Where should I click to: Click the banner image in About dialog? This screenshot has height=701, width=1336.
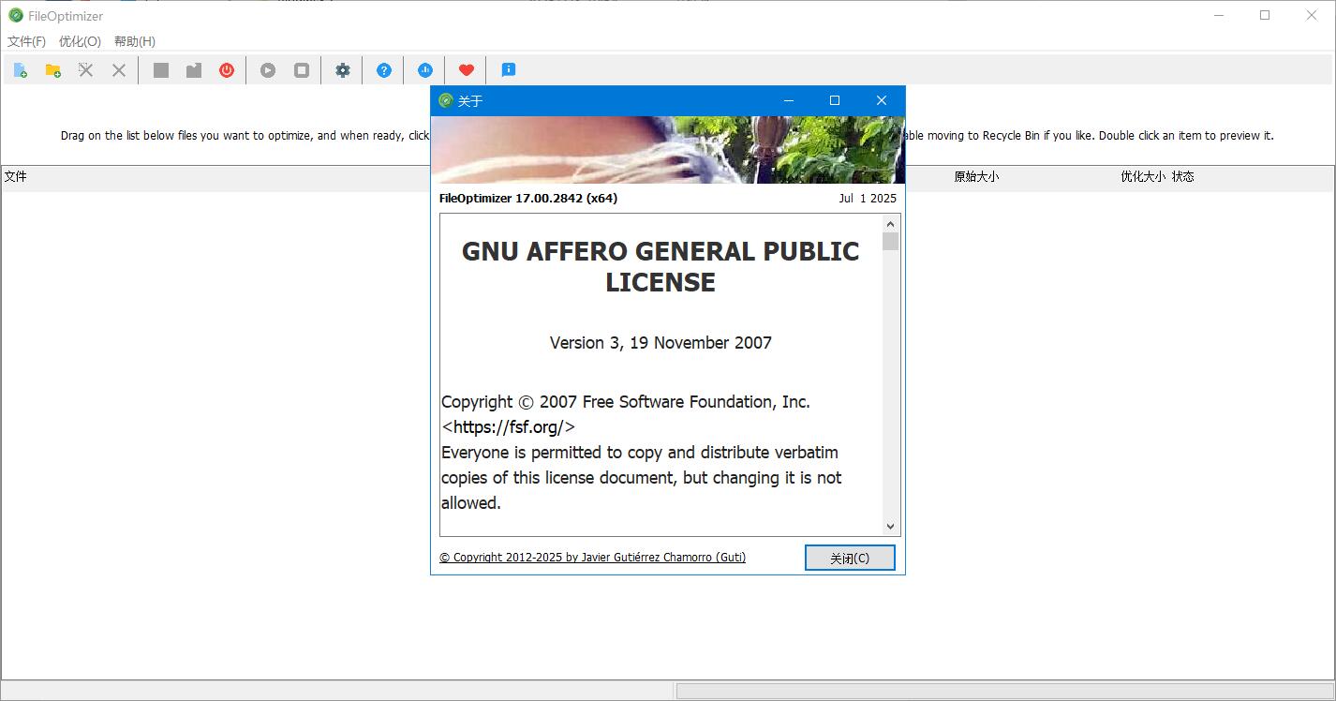(668, 150)
